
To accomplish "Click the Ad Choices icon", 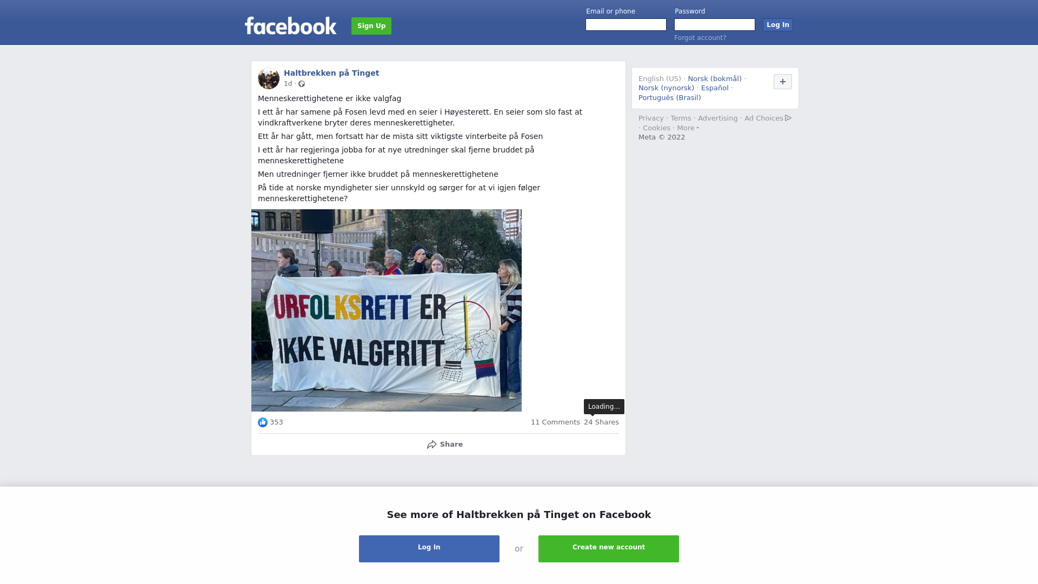I will (788, 118).
